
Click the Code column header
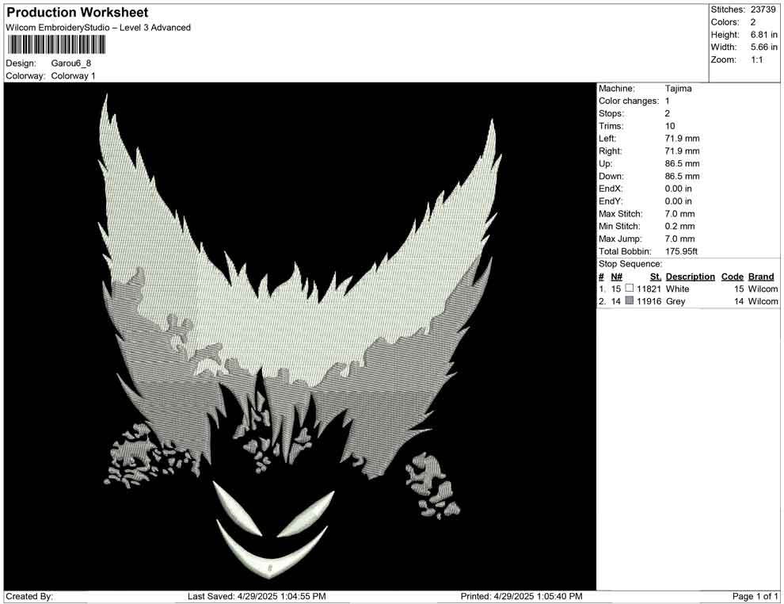732,276
